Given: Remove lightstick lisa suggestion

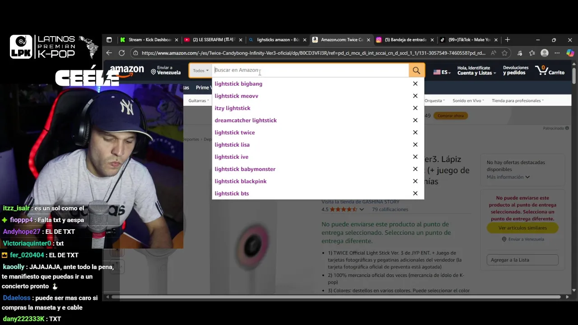Looking at the screenshot, I should (415, 144).
